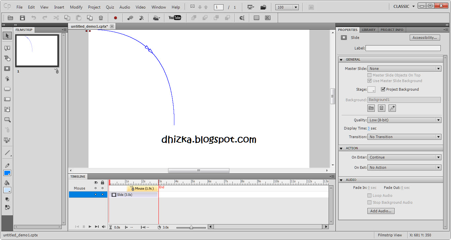Open the Modify menu

coord(76,7)
